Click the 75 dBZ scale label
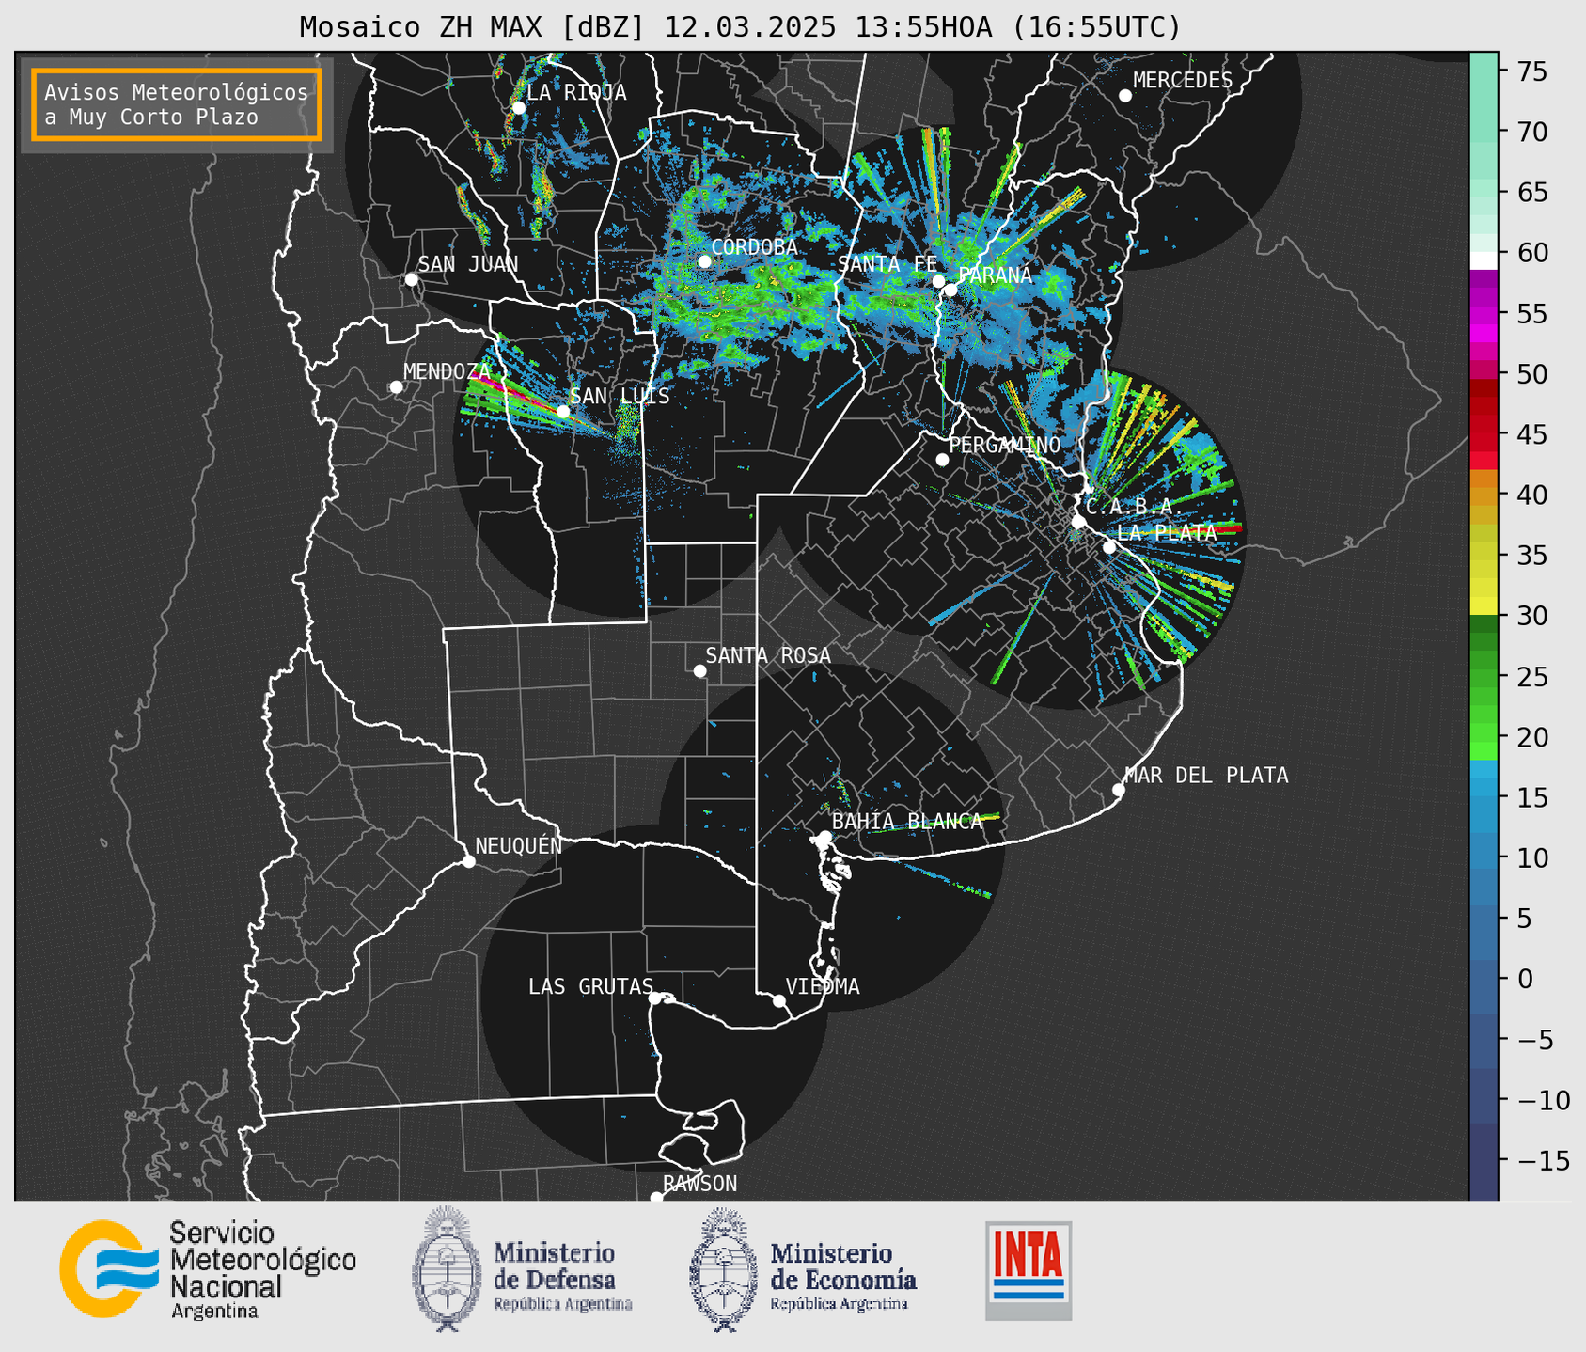 [x=1532, y=71]
